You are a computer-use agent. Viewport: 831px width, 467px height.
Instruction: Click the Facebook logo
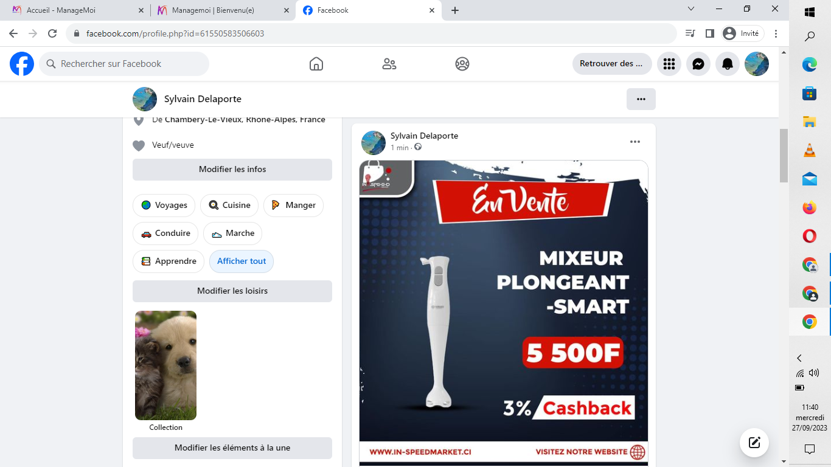pyautogui.click(x=22, y=64)
